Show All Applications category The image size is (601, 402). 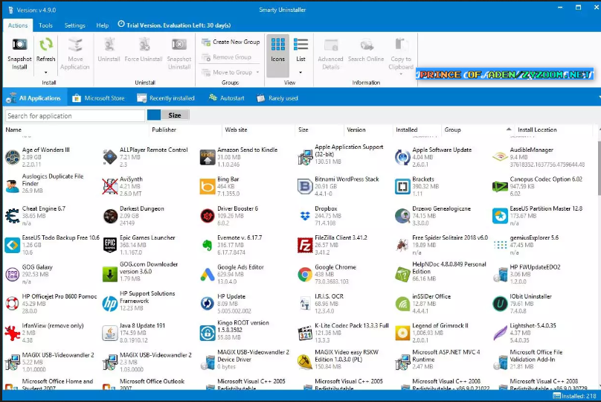click(34, 98)
